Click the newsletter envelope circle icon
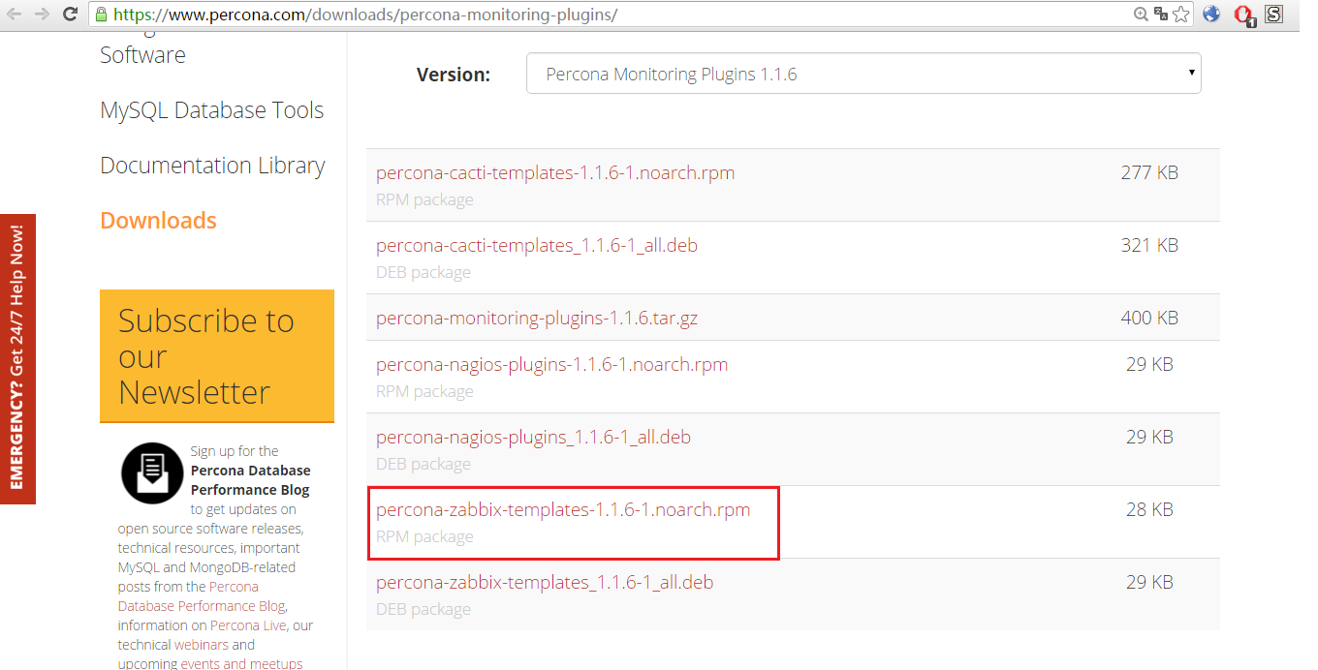This screenshot has height=670, width=1318. (x=152, y=473)
